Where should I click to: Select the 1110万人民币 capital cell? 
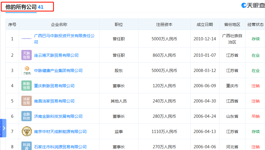164,132
